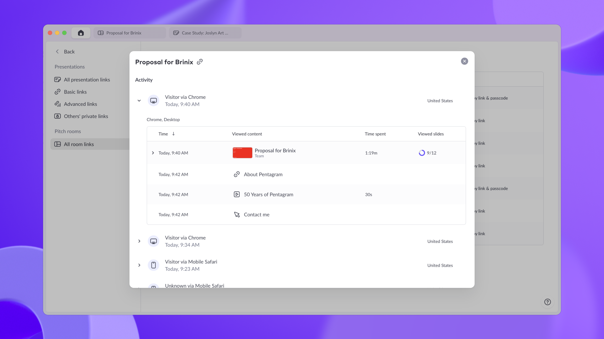Click the mobile device icon for Safari visitor

point(154,265)
